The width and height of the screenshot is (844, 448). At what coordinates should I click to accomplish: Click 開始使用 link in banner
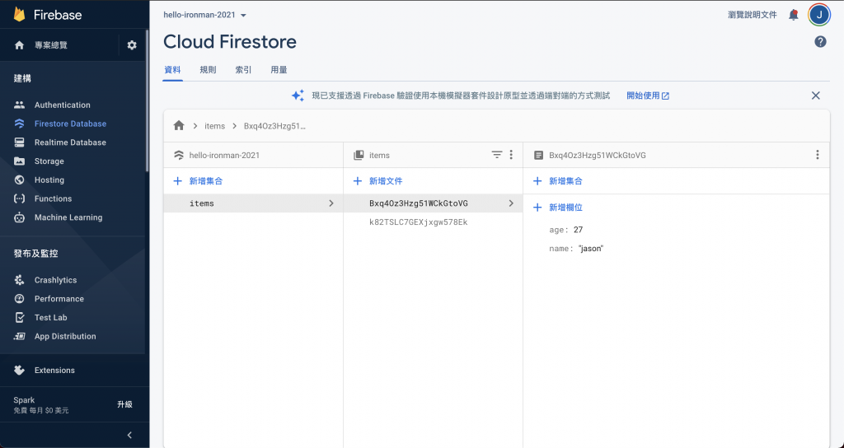tap(648, 96)
